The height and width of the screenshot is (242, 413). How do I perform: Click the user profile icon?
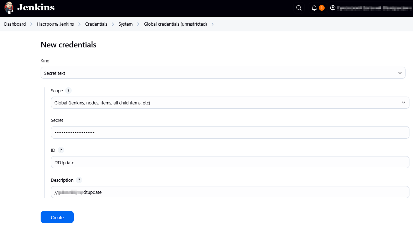(333, 8)
